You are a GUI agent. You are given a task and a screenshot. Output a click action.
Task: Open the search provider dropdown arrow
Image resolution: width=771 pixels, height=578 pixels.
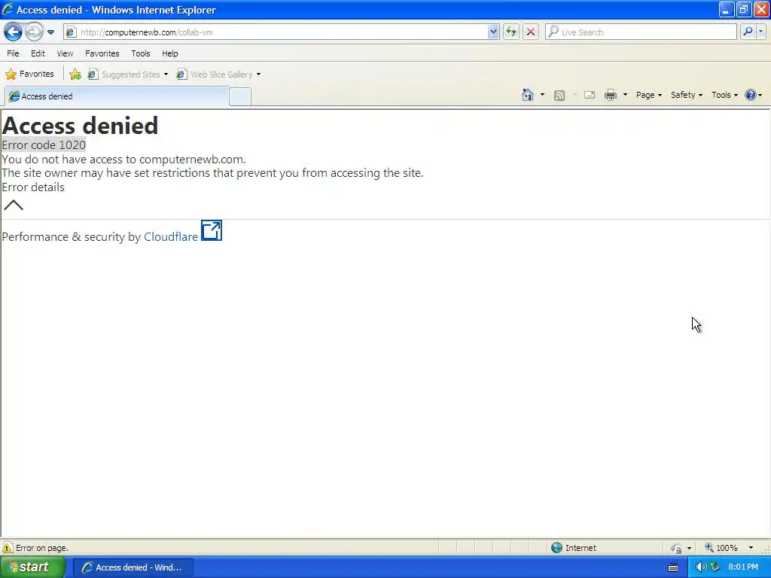pos(760,32)
